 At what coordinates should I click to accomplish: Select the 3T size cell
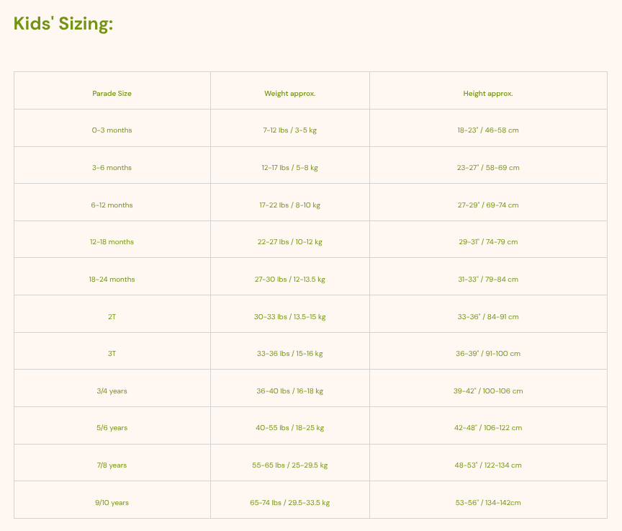112,354
